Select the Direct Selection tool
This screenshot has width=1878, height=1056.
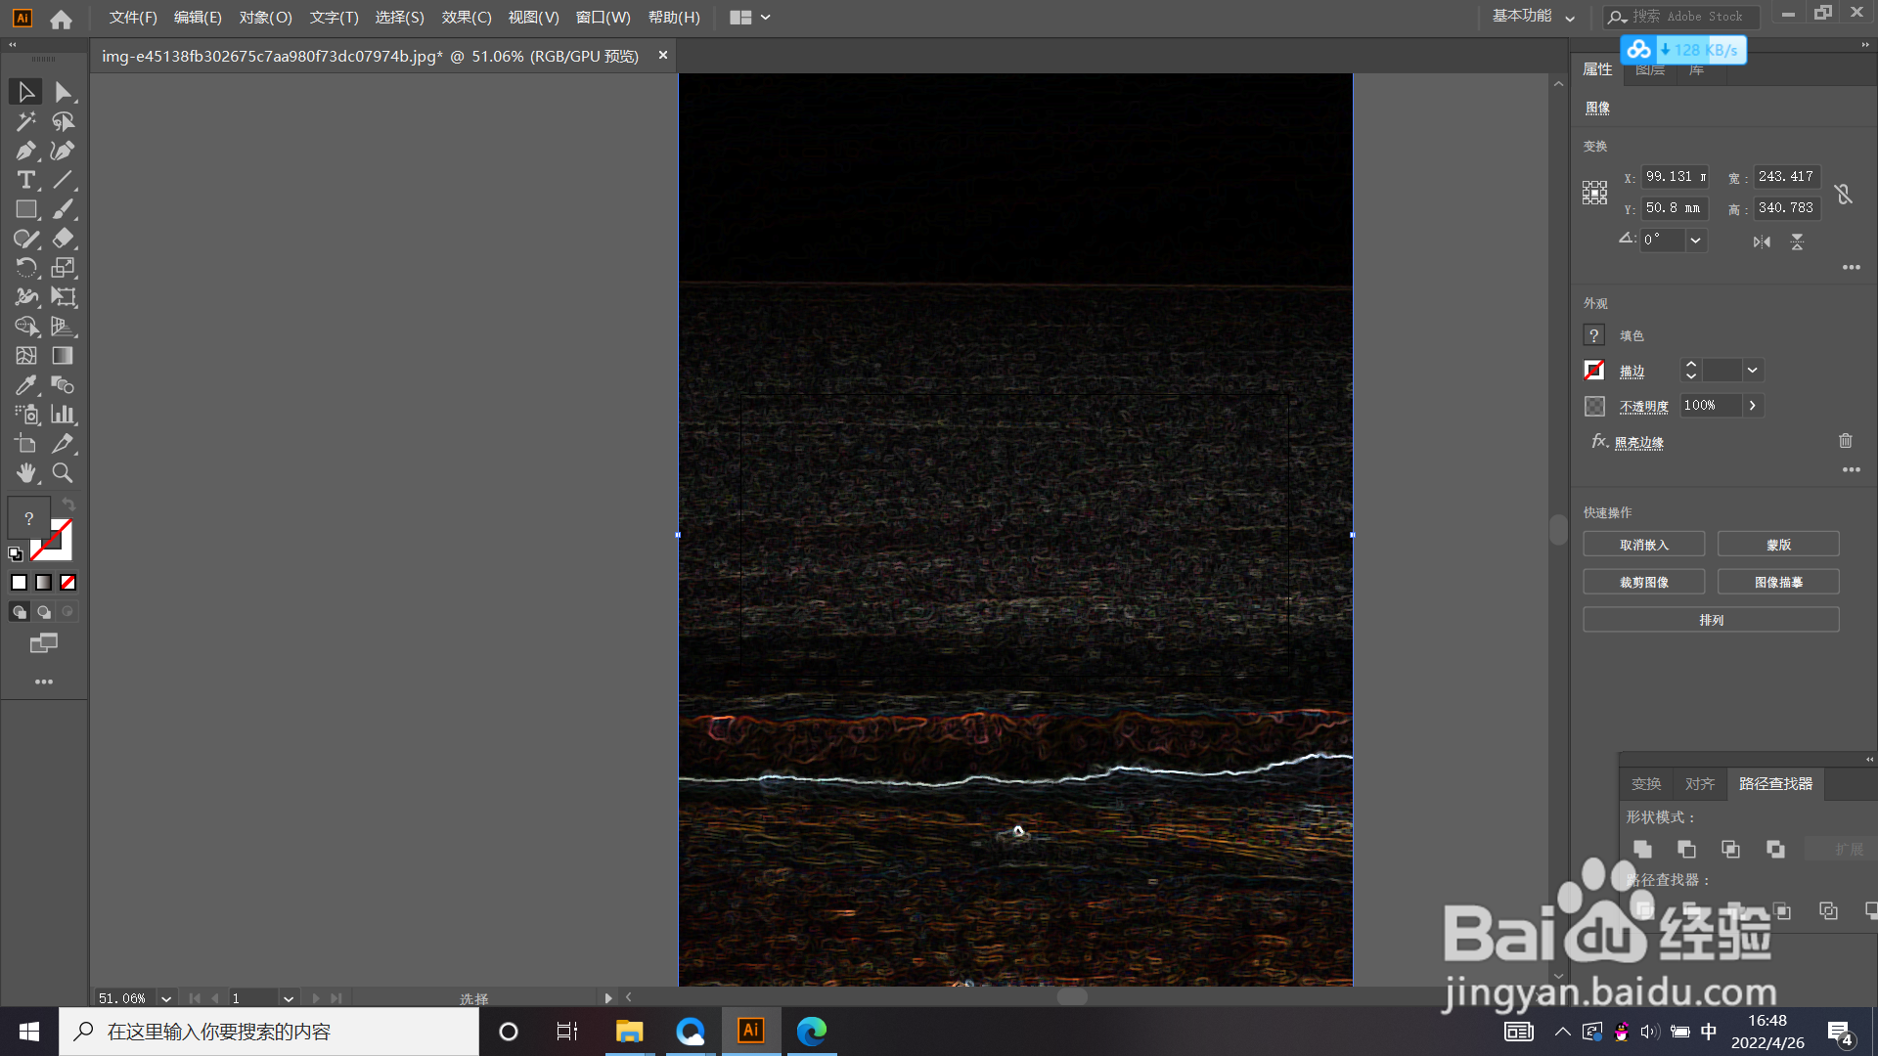64,92
